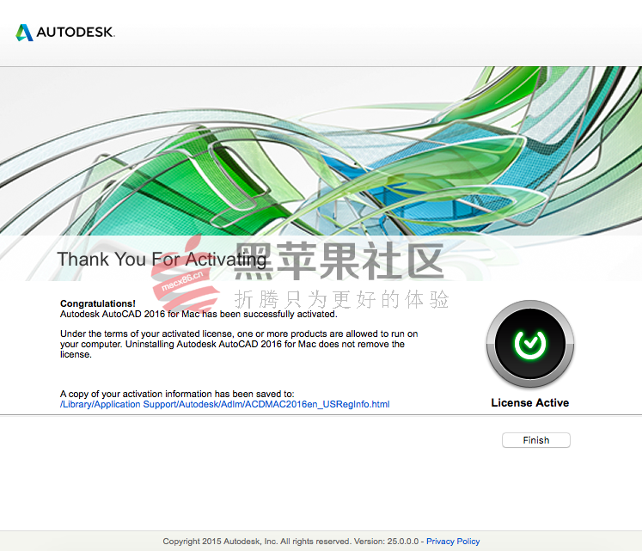Select the 'Thank You For Activating' heading

click(x=162, y=260)
